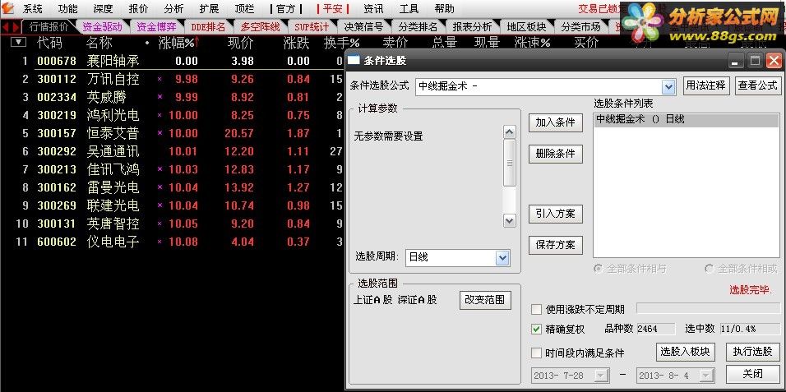Open the 功能 menu
786x392 pixels.
point(67,8)
